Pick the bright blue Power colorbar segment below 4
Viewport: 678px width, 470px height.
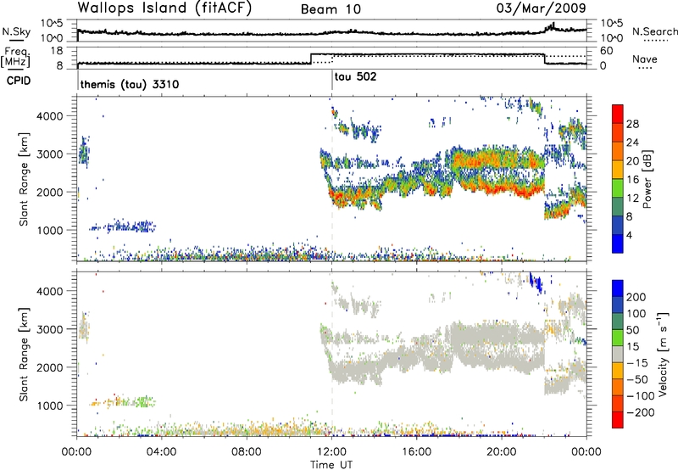tap(618, 243)
